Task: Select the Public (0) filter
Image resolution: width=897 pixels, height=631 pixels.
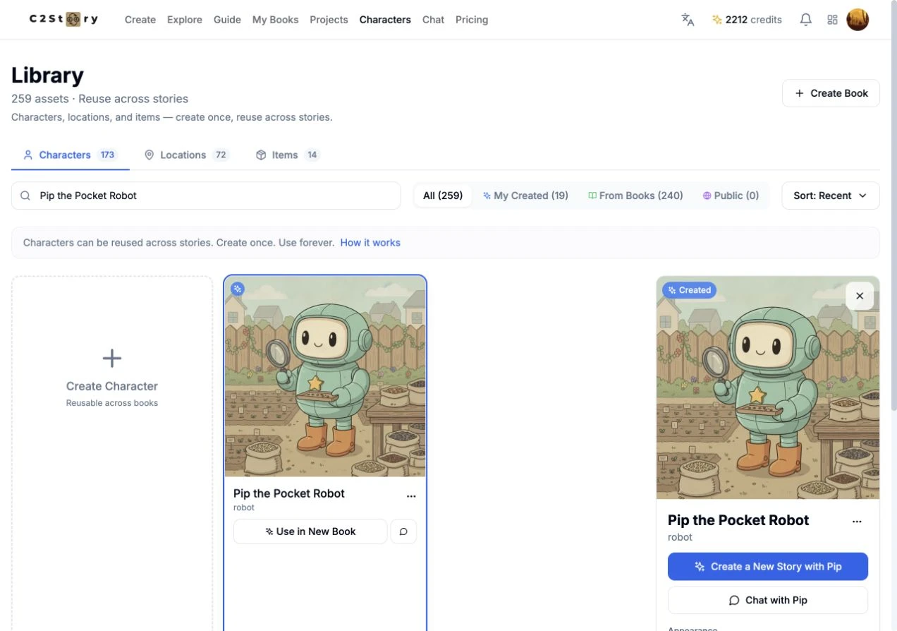Action: [x=731, y=196]
